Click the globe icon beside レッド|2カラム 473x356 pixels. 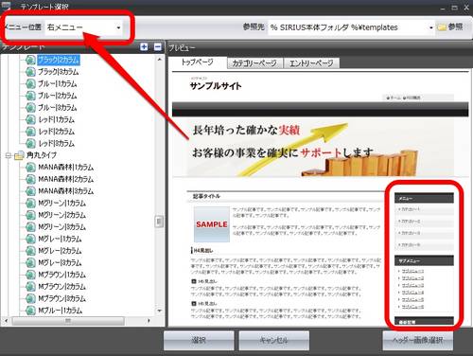pos(30,132)
